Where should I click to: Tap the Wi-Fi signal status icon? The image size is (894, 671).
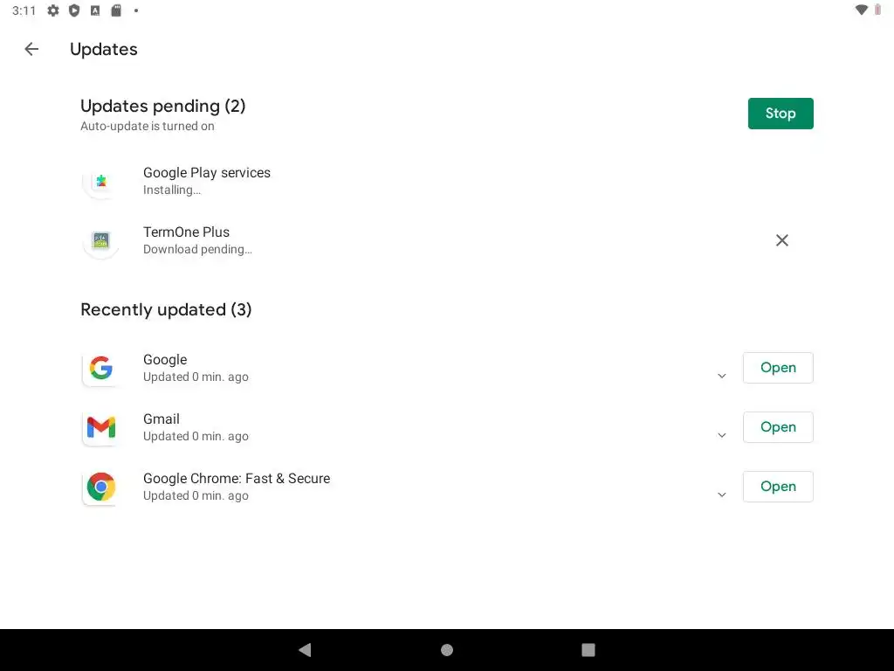point(861,10)
